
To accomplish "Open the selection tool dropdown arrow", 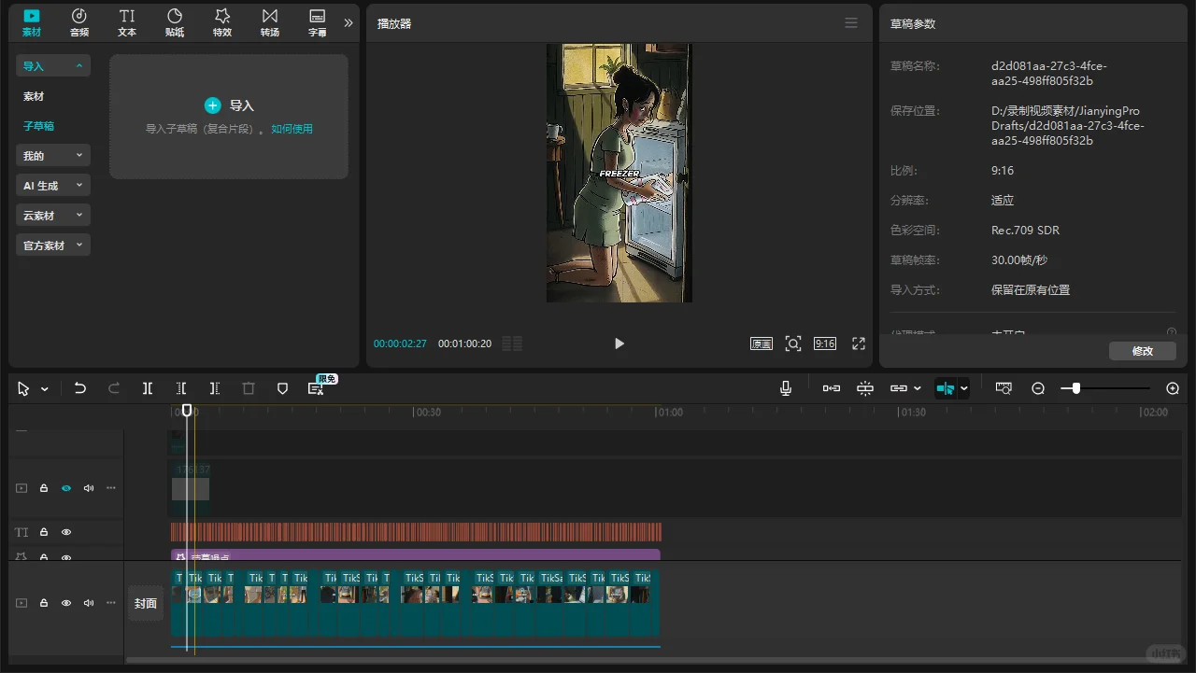I will [x=45, y=389].
